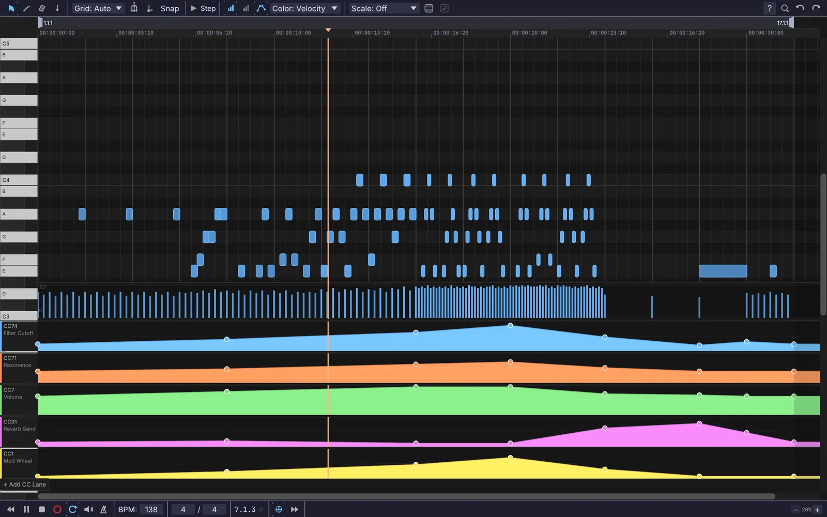Open the Color: Velocity dropdown
This screenshot has height=517, width=827.
(x=304, y=8)
